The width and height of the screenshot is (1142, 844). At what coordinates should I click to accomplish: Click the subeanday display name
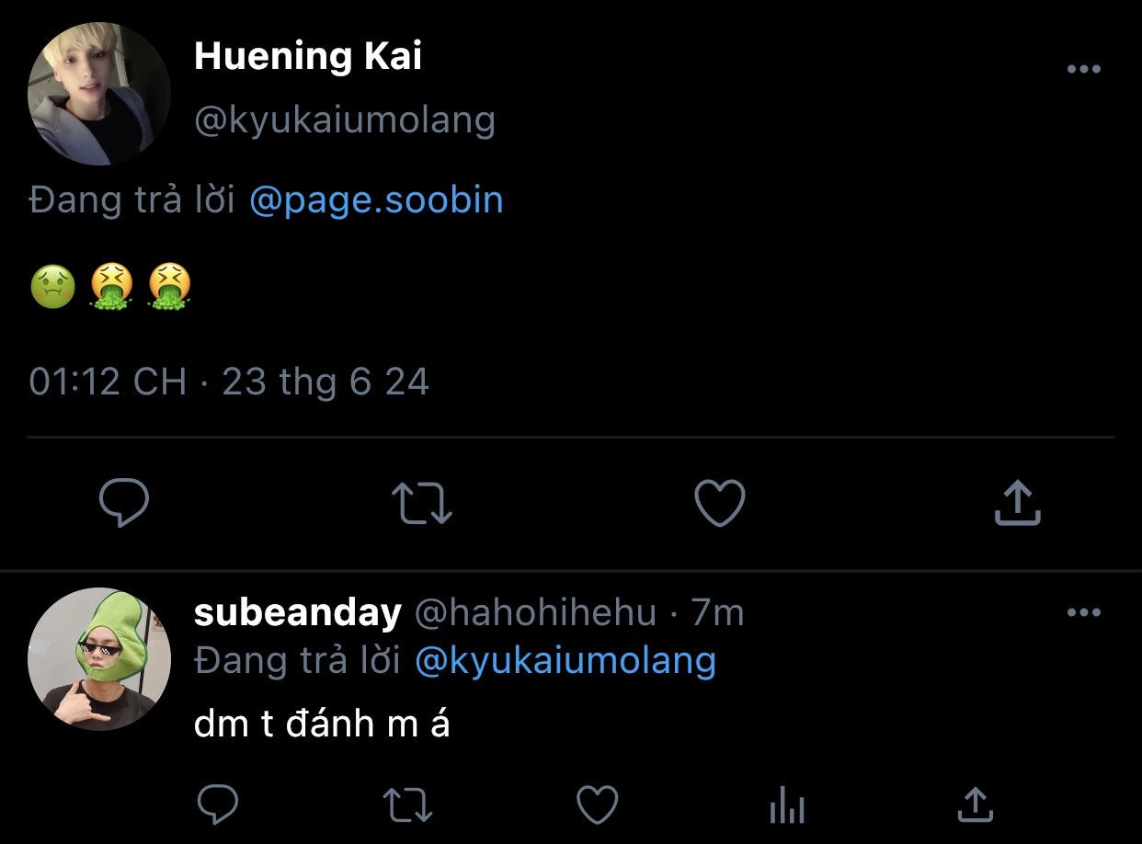[x=298, y=612]
